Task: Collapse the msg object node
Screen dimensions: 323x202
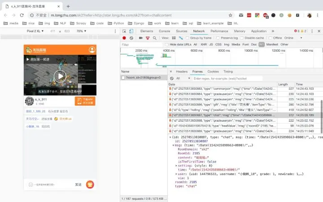Action: click(173, 145)
